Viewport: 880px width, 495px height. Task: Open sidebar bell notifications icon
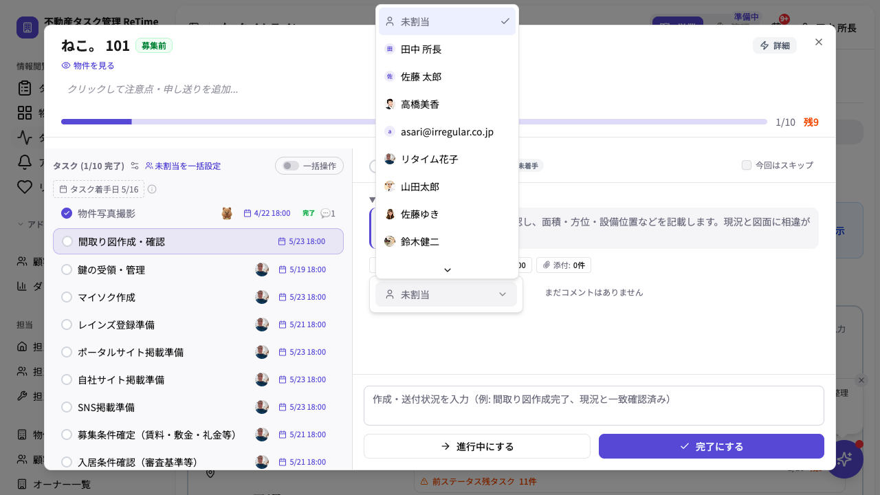pos(25,162)
